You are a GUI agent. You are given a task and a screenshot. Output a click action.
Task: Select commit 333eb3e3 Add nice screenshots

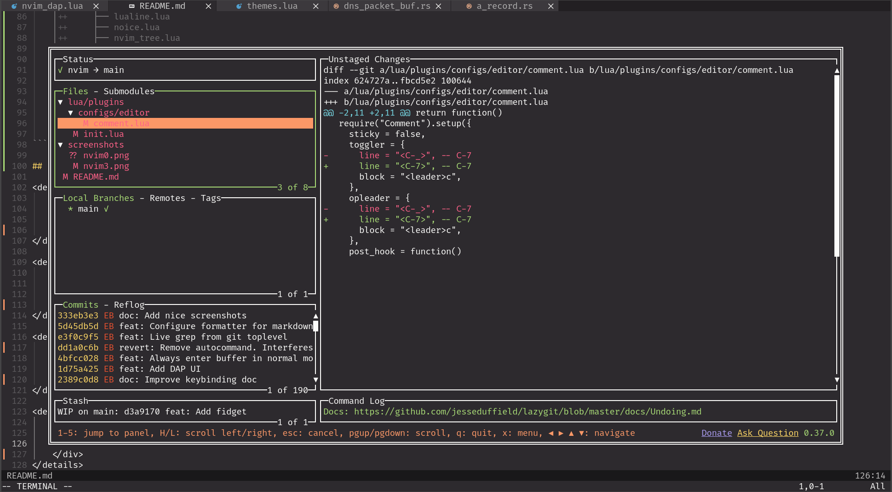pos(185,316)
